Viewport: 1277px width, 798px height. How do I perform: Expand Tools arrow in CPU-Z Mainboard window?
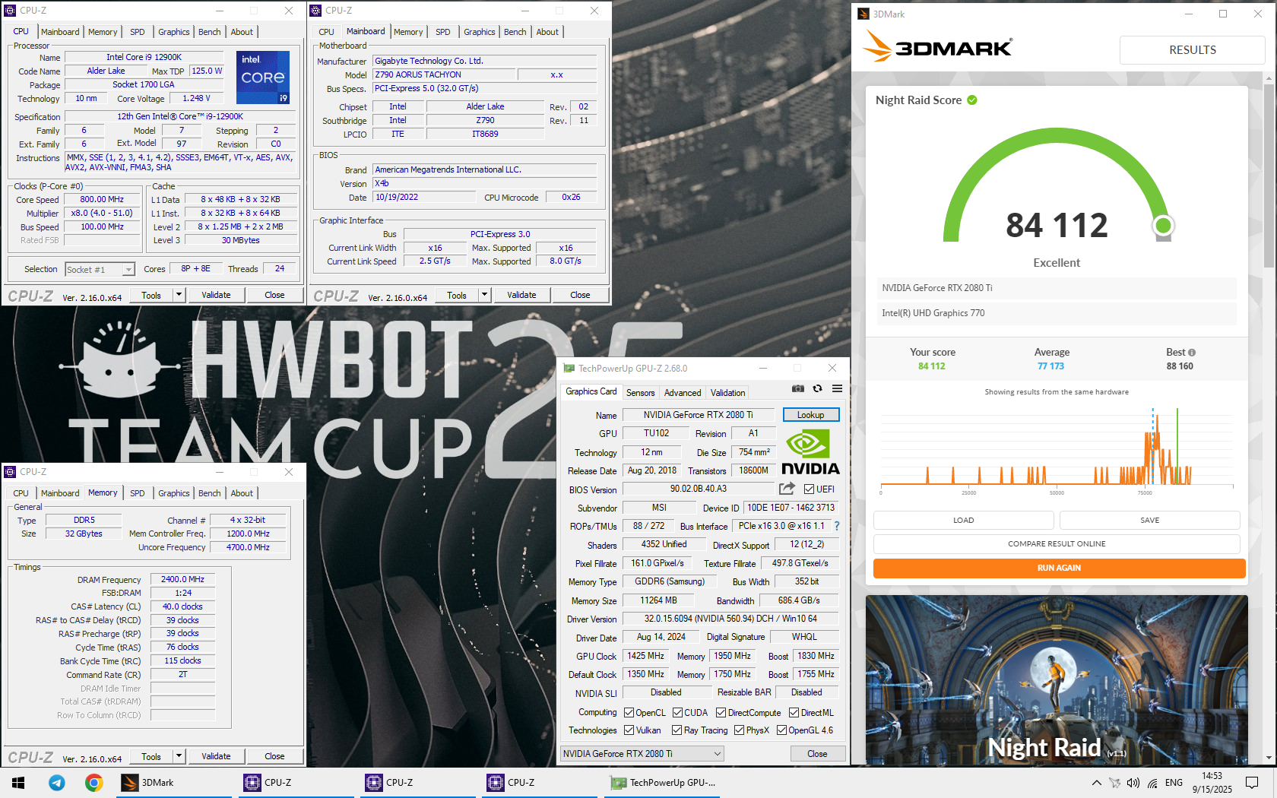[x=484, y=295]
